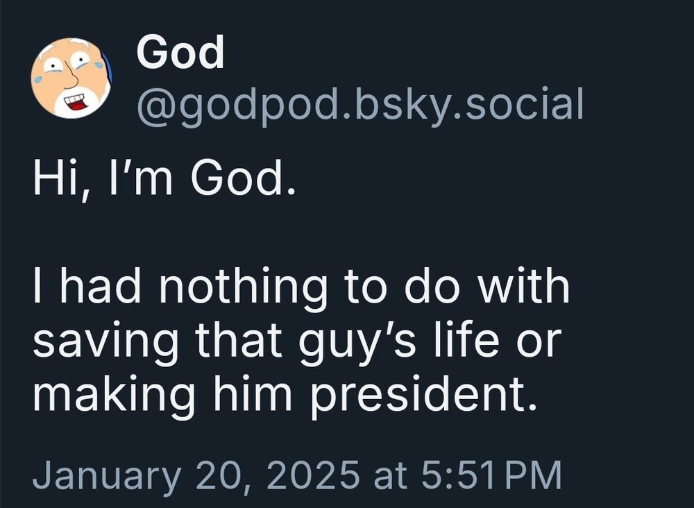
Task: Click the "God" display name
Action: pos(180,53)
